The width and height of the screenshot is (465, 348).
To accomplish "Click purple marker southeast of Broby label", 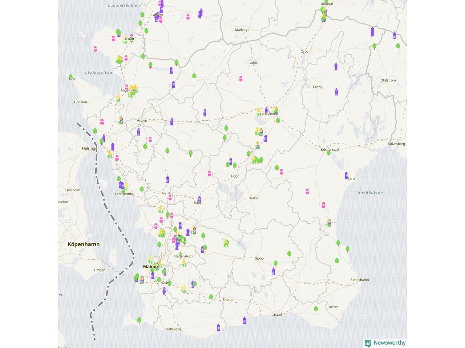I will pyautogui.click(x=337, y=92).
